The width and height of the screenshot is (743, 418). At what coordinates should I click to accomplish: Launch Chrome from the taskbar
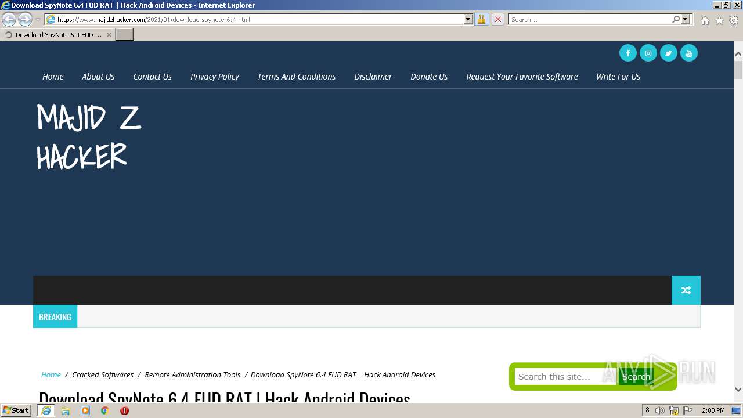[x=105, y=410]
